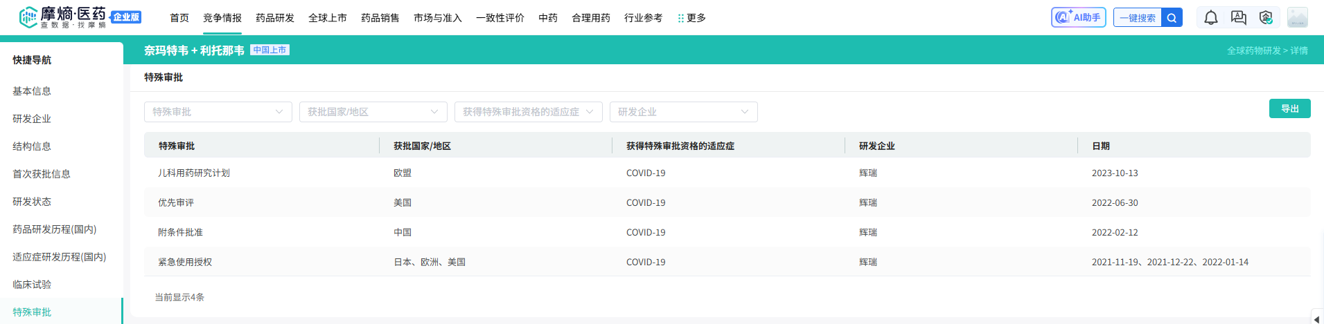Switch to the 药品研发 tab
The width and height of the screenshot is (1324, 324).
click(x=275, y=18)
